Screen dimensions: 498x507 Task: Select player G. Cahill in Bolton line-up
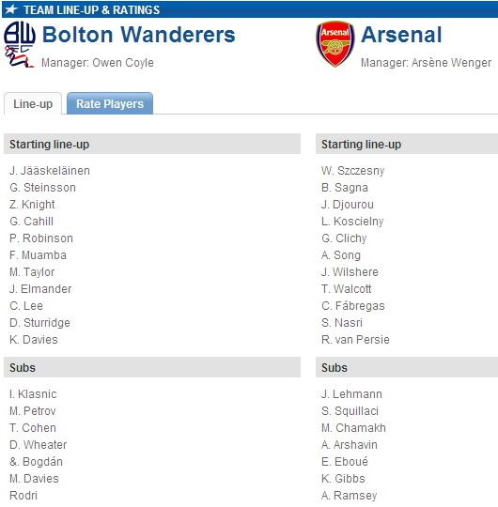[31, 222]
